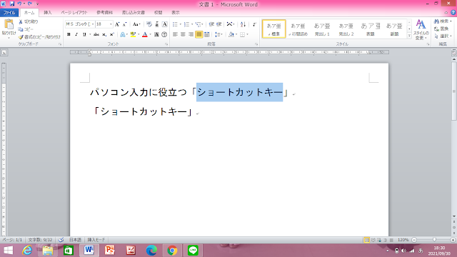The height and width of the screenshot is (257, 457).
Task: Click the Undo arrow icon
Action: (19, 4)
